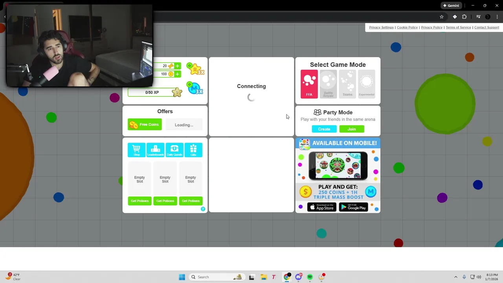Open the Gifts present icon
The width and height of the screenshot is (503, 283).
click(x=193, y=150)
